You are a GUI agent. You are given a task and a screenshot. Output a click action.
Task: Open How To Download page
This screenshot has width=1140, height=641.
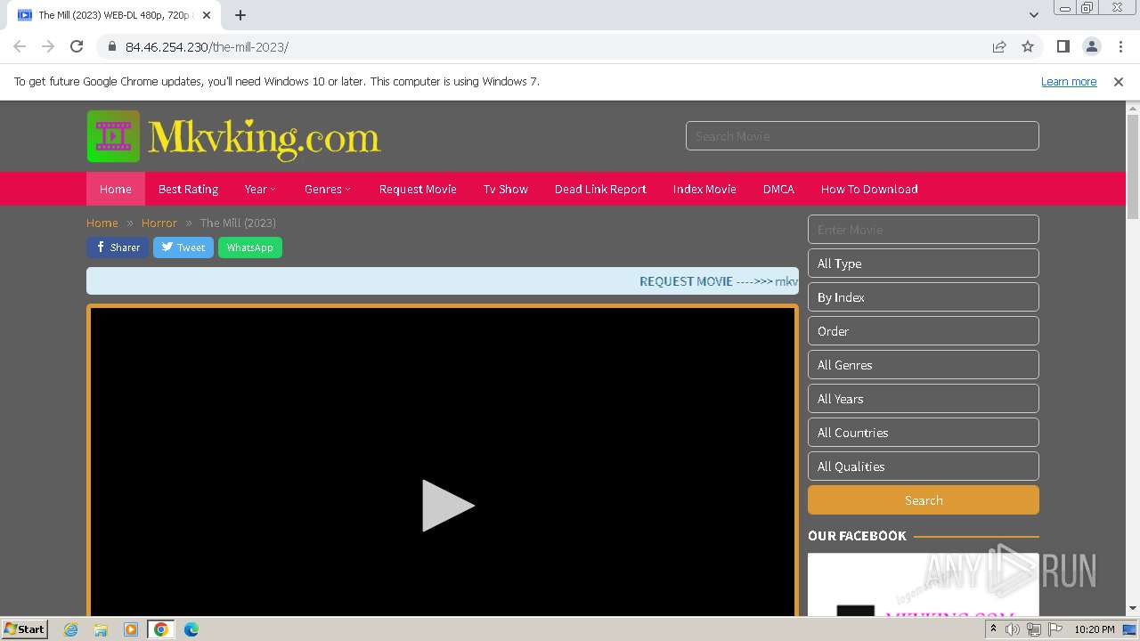[869, 189]
